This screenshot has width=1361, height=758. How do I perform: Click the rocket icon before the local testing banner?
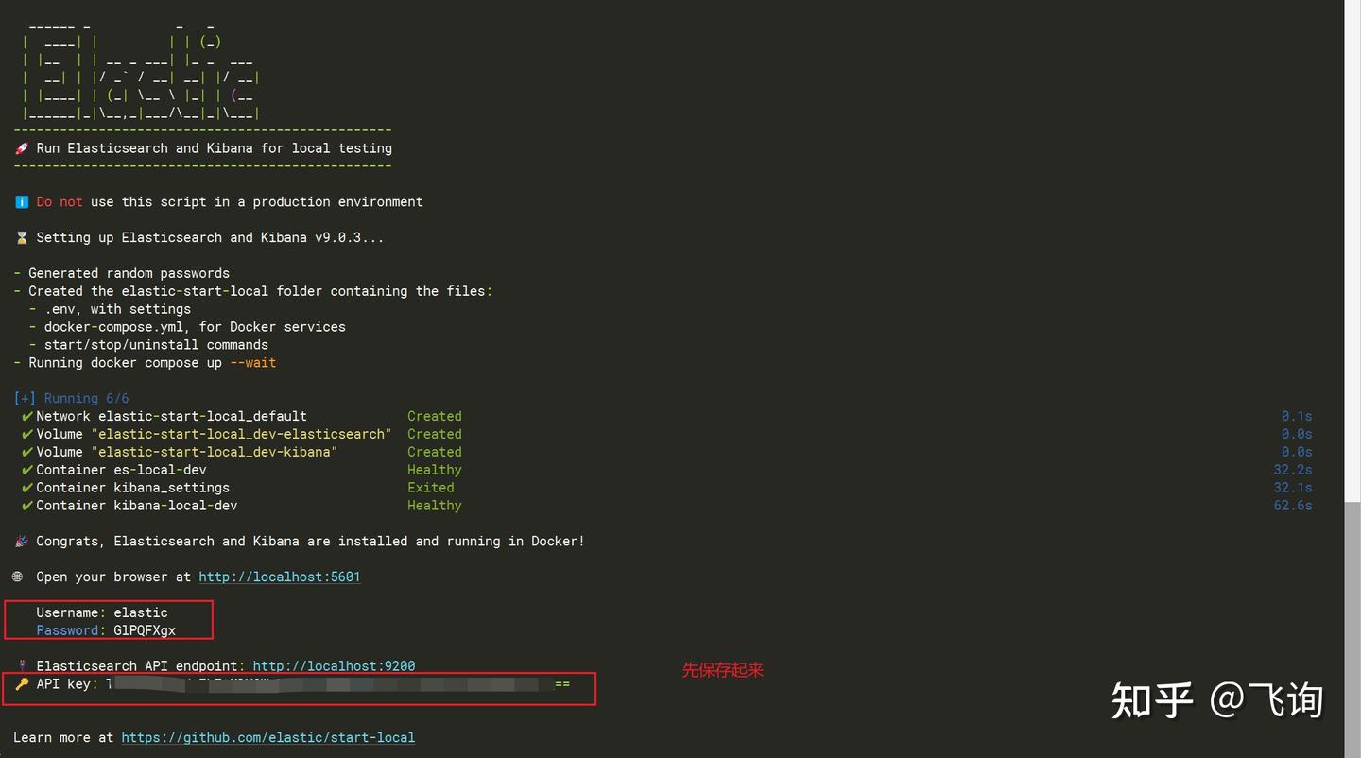(21, 147)
